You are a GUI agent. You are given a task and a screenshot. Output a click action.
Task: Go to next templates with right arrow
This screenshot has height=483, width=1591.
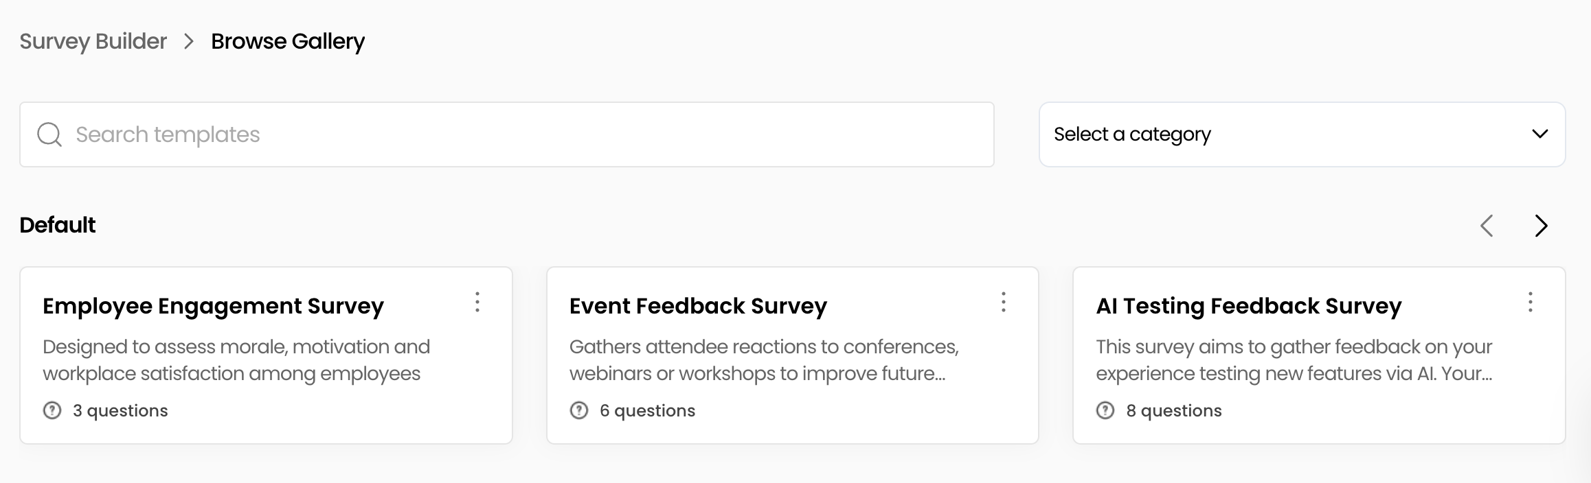(x=1541, y=226)
